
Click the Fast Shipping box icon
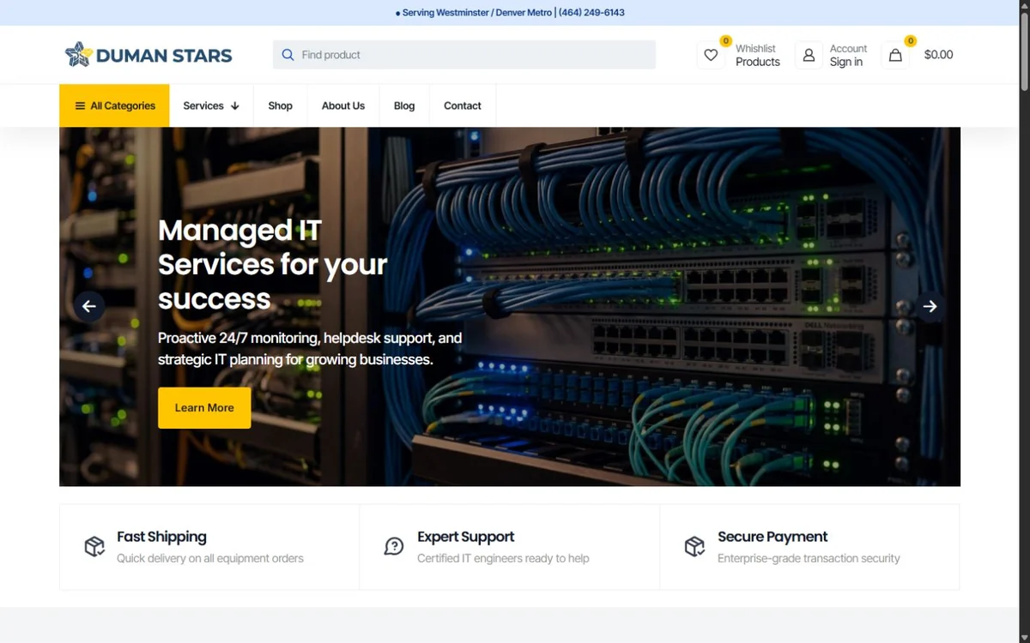94,546
